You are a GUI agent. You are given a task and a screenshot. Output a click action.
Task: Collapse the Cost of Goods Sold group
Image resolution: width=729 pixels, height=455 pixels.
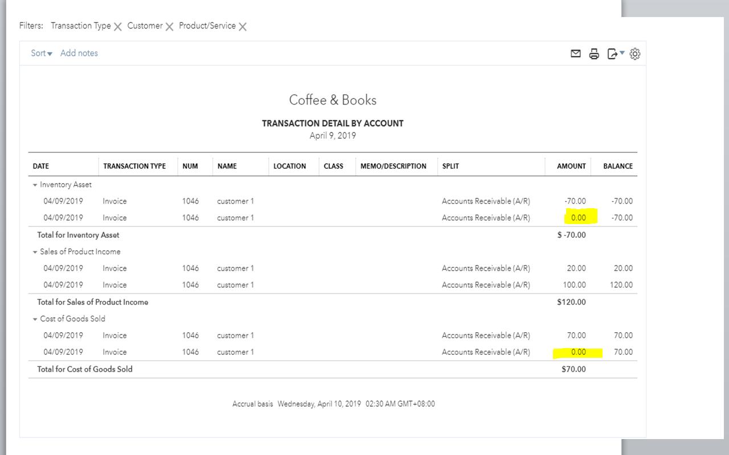coord(35,319)
